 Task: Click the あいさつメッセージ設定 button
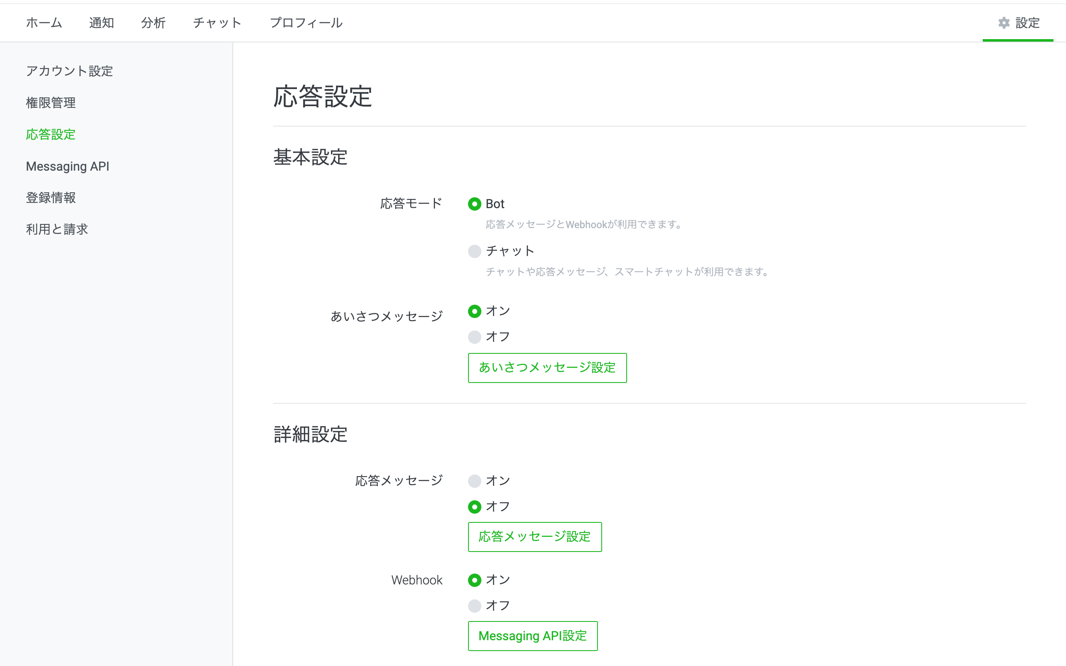547,368
